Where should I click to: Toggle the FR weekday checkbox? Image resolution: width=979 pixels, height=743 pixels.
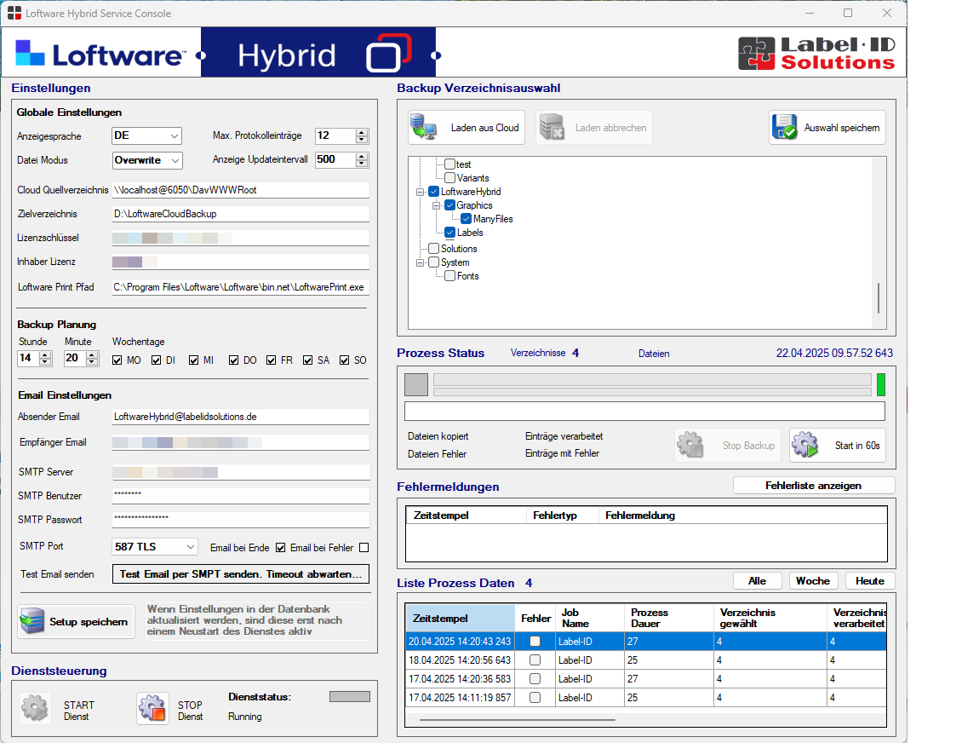[271, 360]
